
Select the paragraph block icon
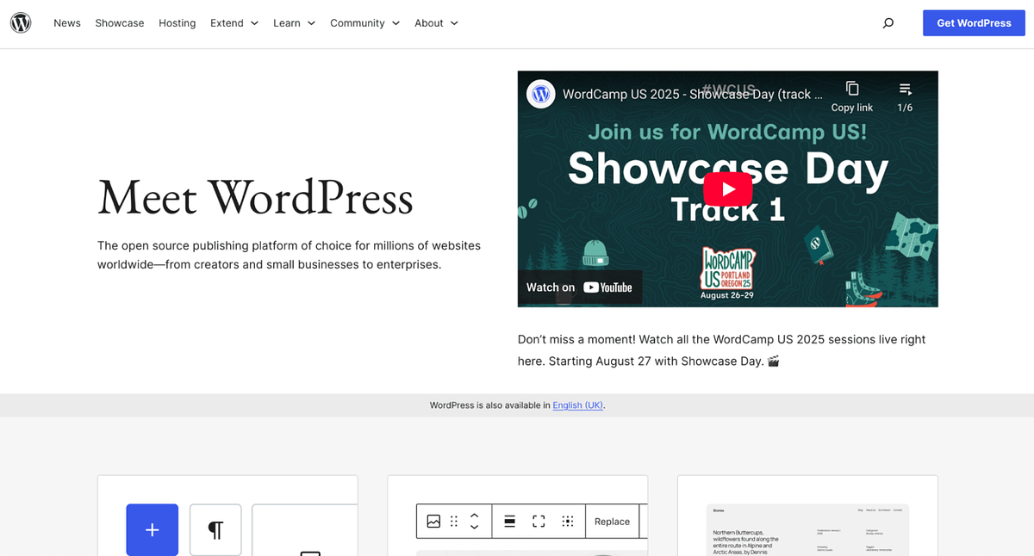pos(215,530)
